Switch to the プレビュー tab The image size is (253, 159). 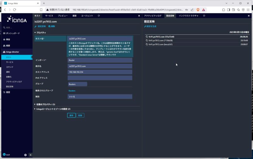(x=63, y=15)
